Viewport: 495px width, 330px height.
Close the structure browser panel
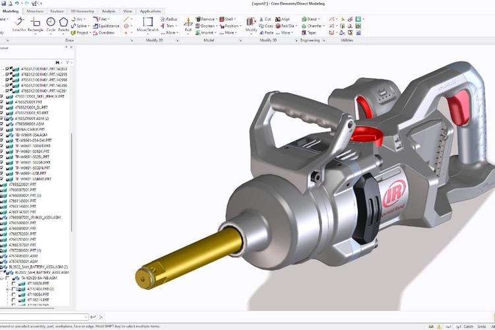(71, 48)
